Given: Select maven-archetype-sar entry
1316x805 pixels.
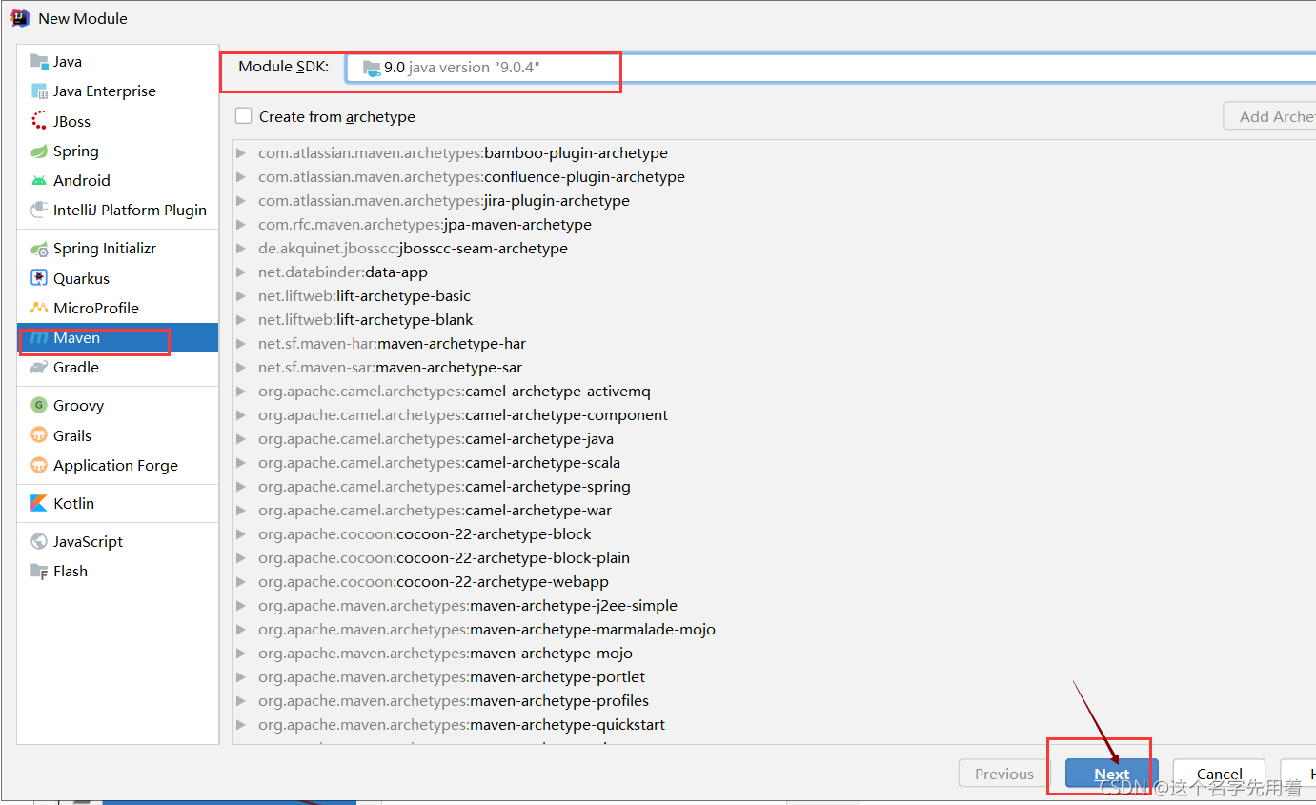Looking at the screenshot, I should pyautogui.click(x=390, y=367).
